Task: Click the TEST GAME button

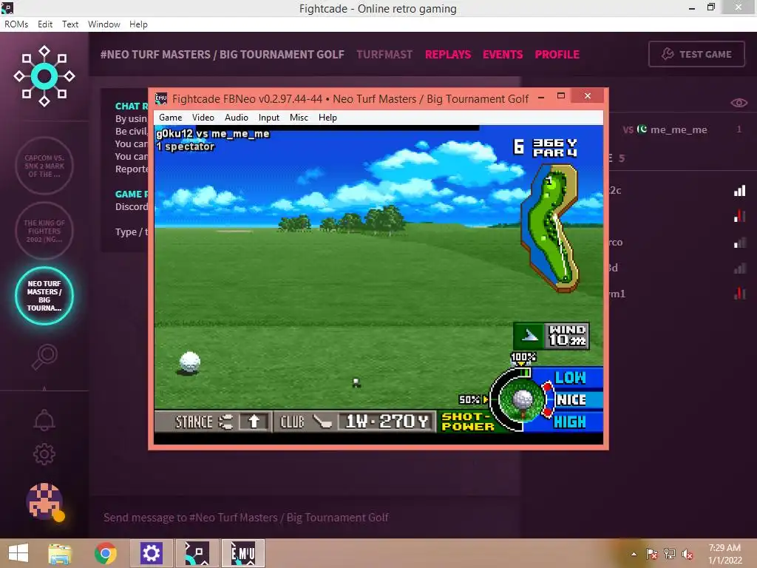Action: (696, 54)
